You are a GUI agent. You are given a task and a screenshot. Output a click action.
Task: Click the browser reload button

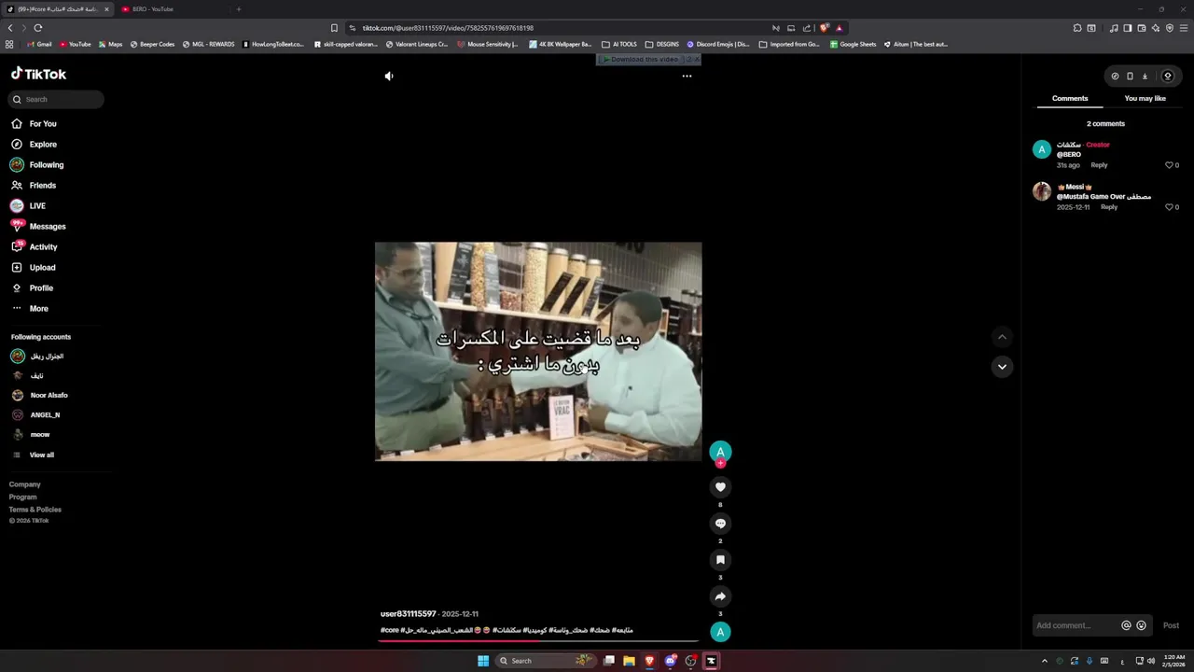click(37, 28)
